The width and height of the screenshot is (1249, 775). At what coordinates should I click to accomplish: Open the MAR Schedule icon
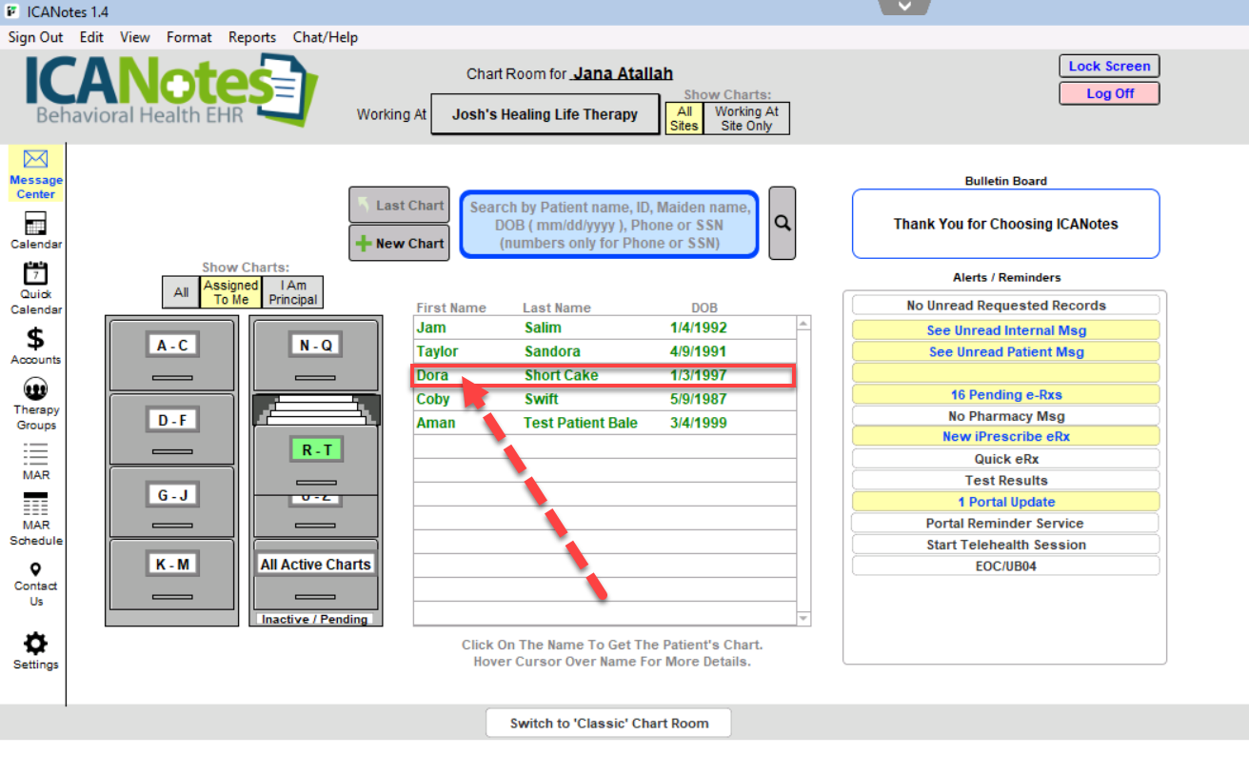tap(35, 505)
